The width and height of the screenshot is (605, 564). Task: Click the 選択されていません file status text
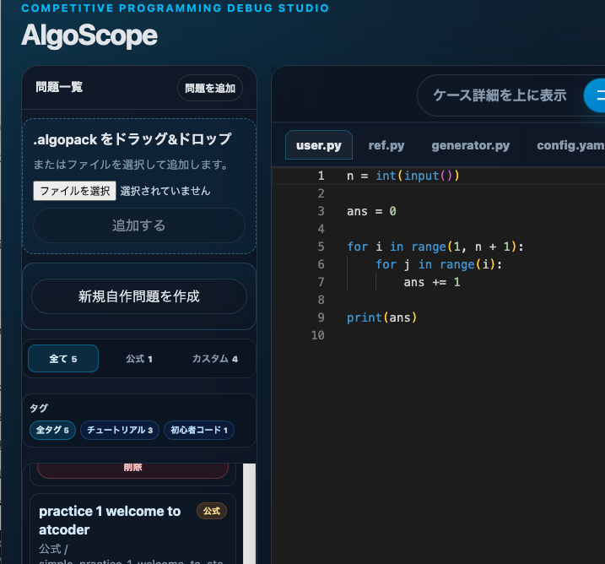coord(165,191)
